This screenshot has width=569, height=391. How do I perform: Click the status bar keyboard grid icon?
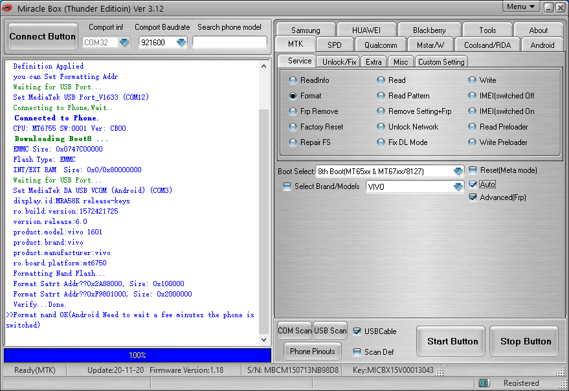[x=484, y=383]
